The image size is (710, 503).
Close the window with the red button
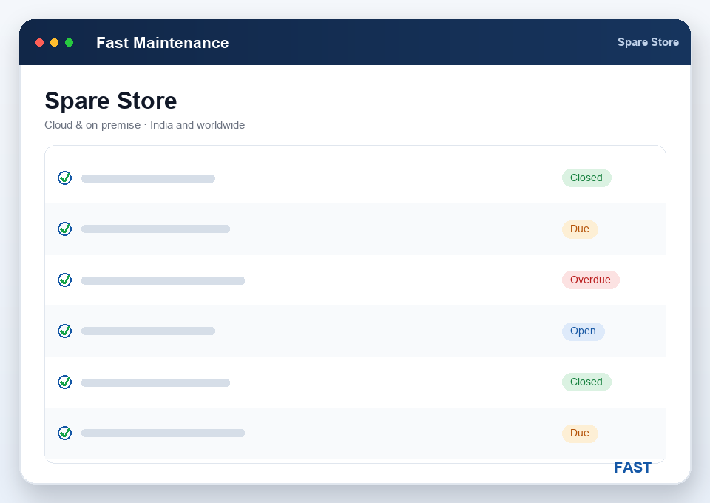pos(39,43)
